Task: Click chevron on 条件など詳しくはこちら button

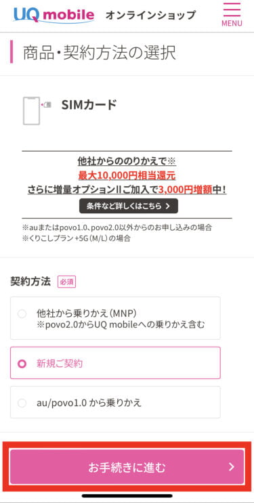Action: click(x=167, y=206)
